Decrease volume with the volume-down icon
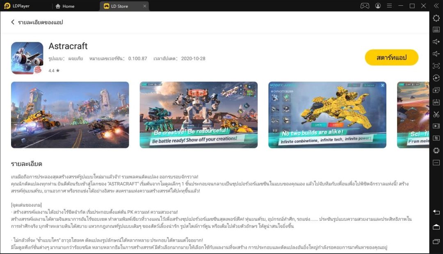The height and width of the screenshot is (254, 443). (436, 53)
